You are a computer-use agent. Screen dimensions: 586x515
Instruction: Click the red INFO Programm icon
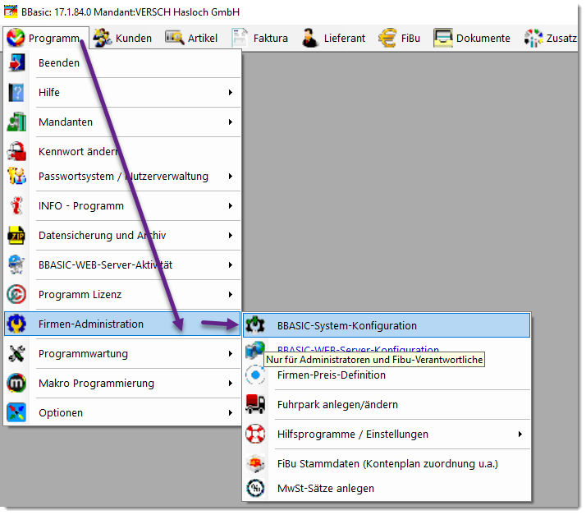[x=16, y=205]
